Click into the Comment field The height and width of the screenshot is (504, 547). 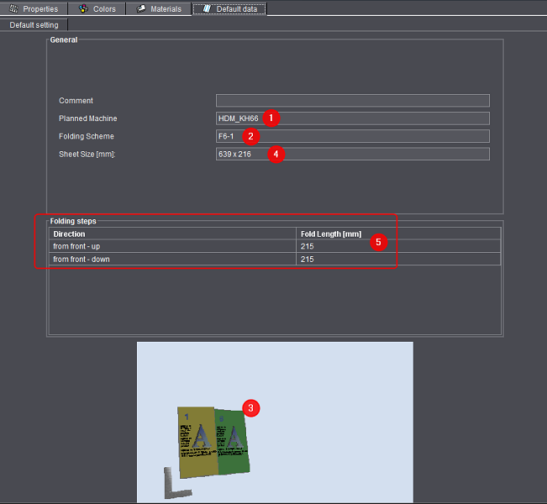coord(352,101)
